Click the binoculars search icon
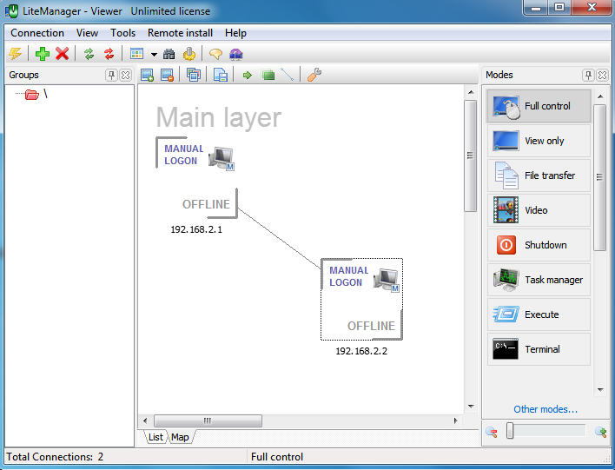Screen dimensions: 615x470 click(169, 54)
